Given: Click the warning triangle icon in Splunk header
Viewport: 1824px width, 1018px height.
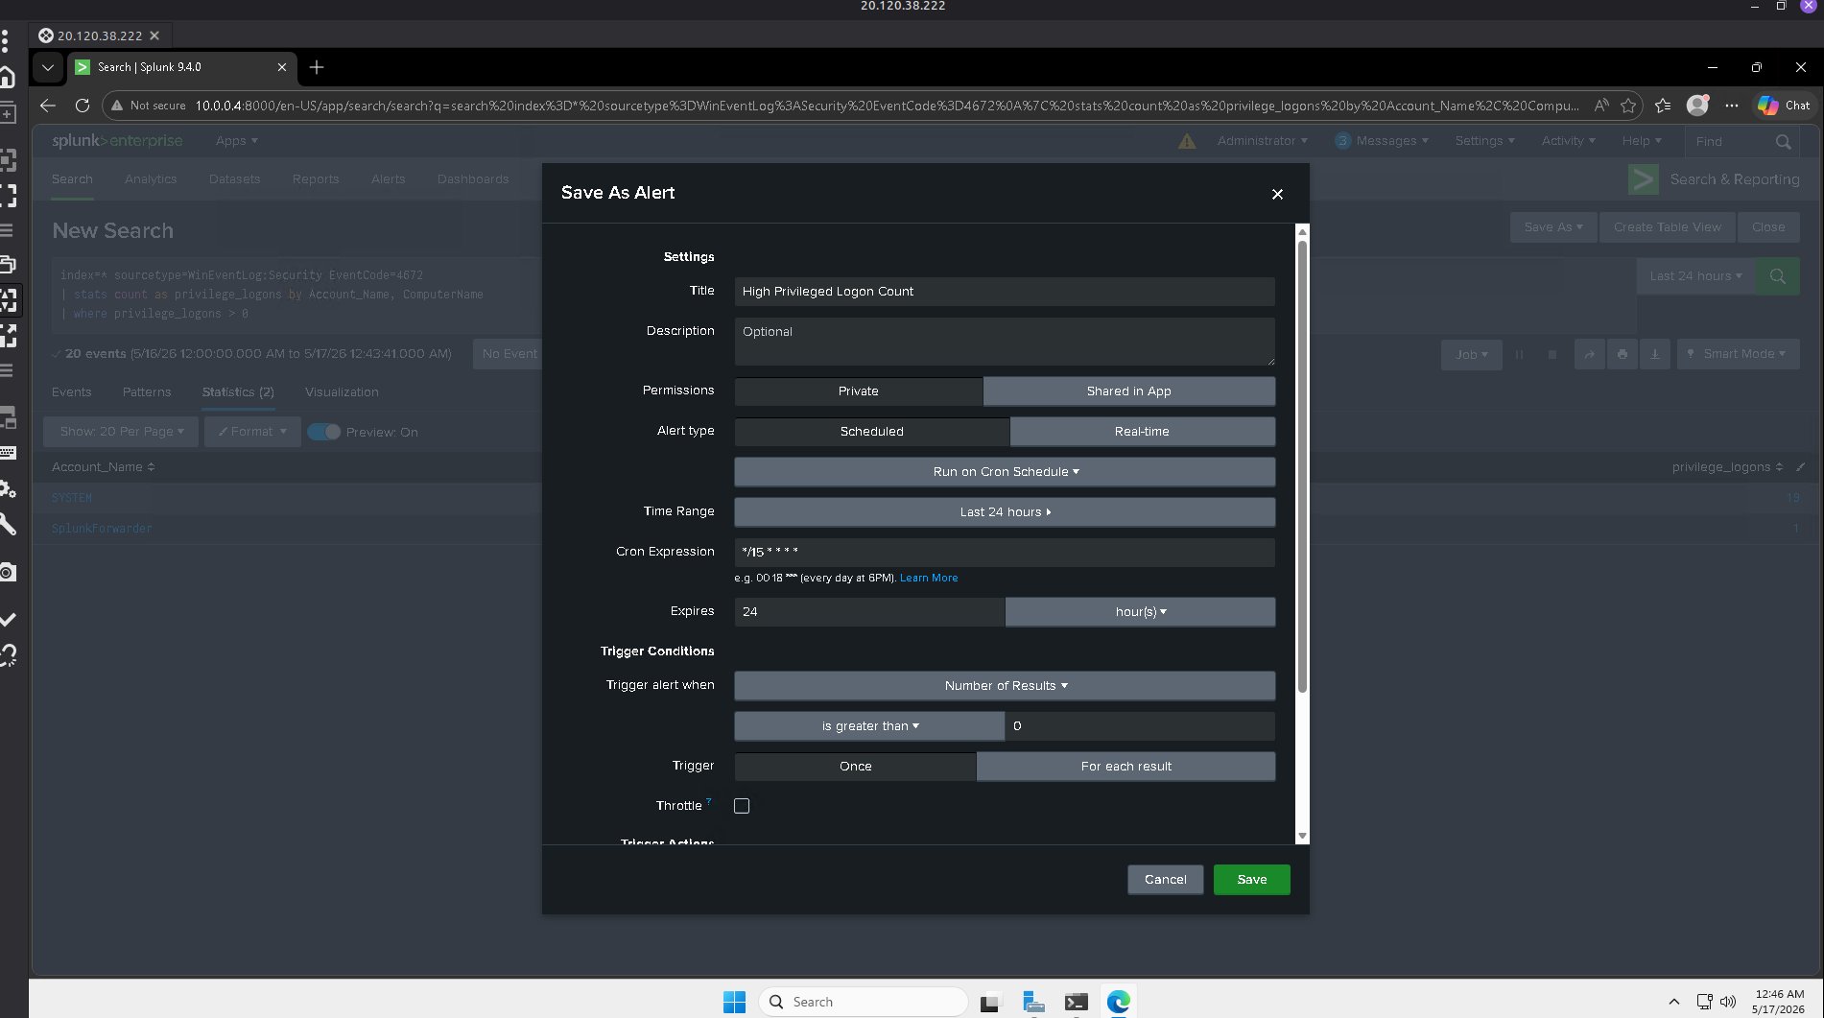Looking at the screenshot, I should pyautogui.click(x=1187, y=141).
